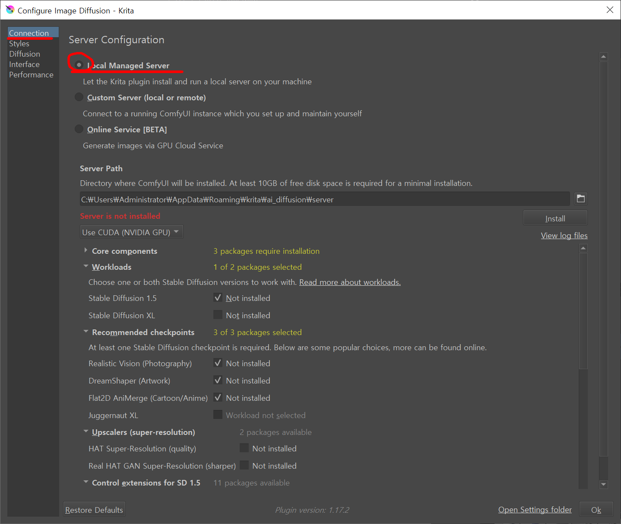Open Read more about workloads link
Image resolution: width=621 pixels, height=524 pixels.
click(x=350, y=282)
